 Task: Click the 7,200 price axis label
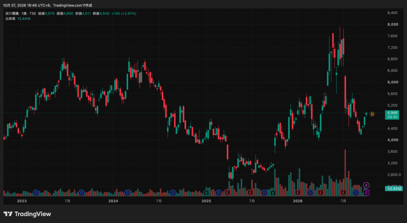pyautogui.click(x=392, y=47)
